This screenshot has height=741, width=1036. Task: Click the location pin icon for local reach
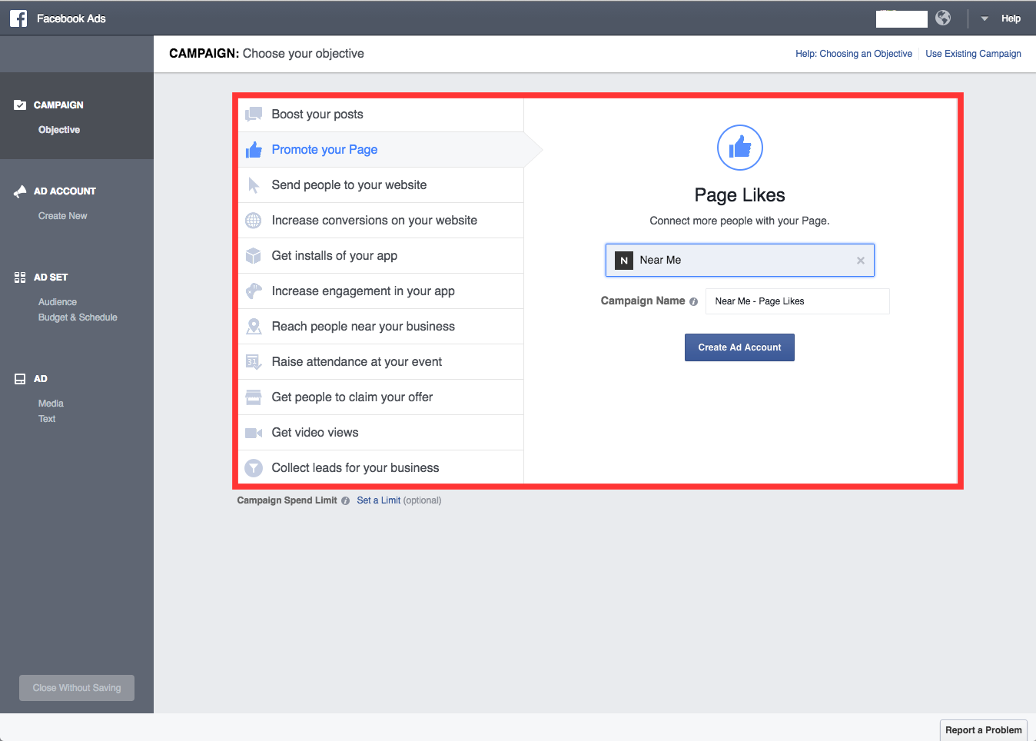click(254, 327)
